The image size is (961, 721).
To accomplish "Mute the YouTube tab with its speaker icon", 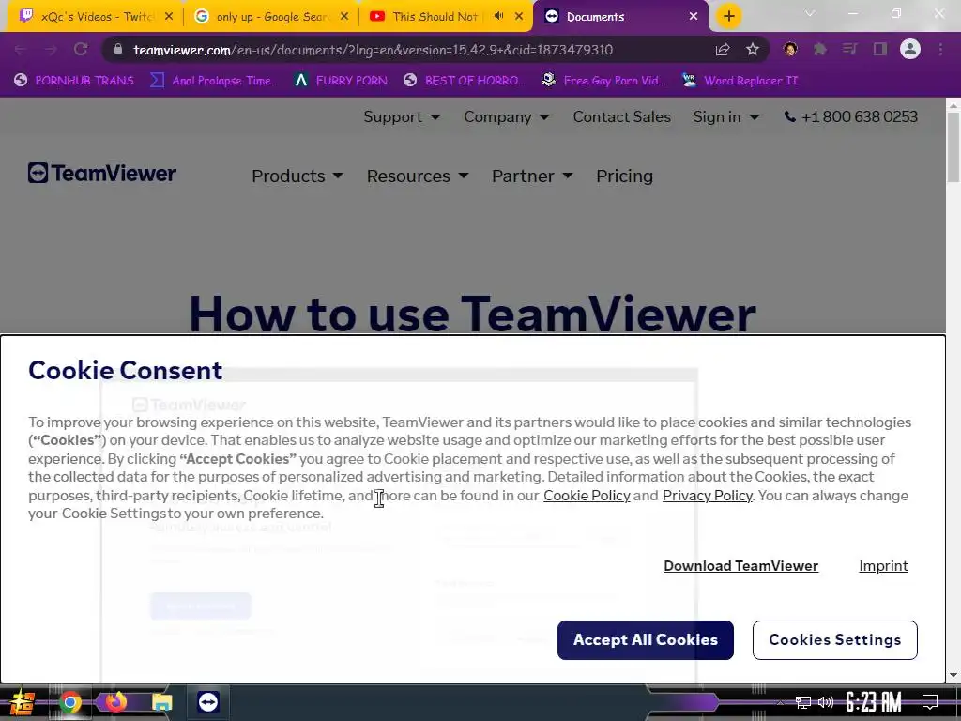I will 499,16.
